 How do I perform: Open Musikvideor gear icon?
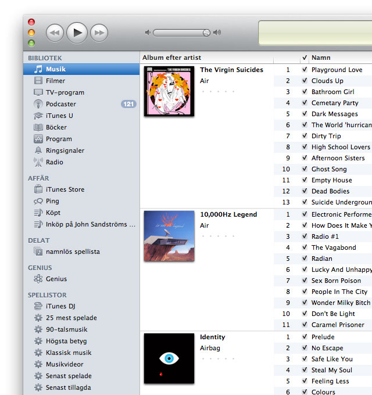click(38, 364)
